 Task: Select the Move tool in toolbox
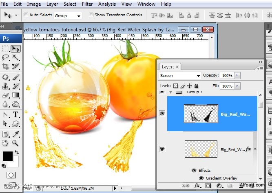15,49
